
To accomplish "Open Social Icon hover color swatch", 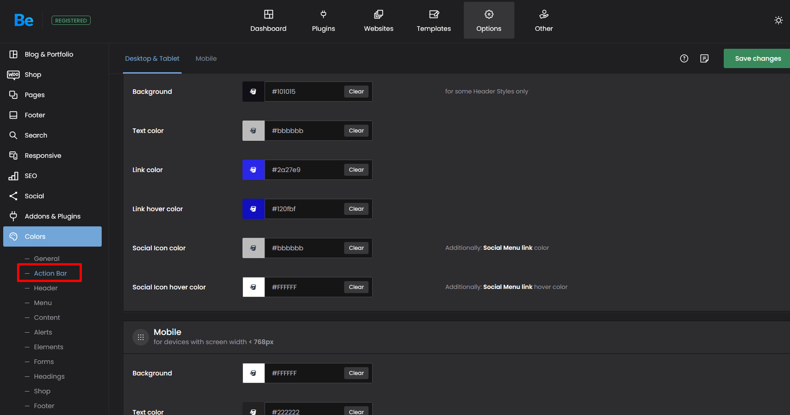I will point(254,287).
